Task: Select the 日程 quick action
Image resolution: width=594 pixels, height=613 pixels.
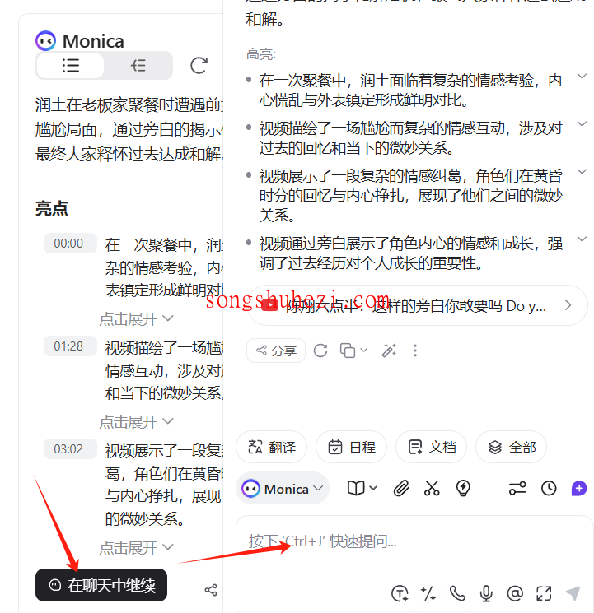Action: coord(351,447)
